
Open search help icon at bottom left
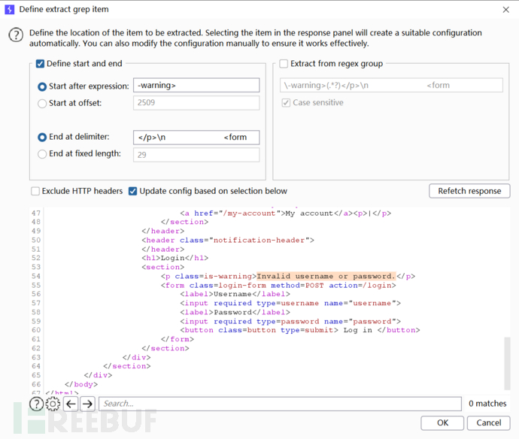pos(36,404)
